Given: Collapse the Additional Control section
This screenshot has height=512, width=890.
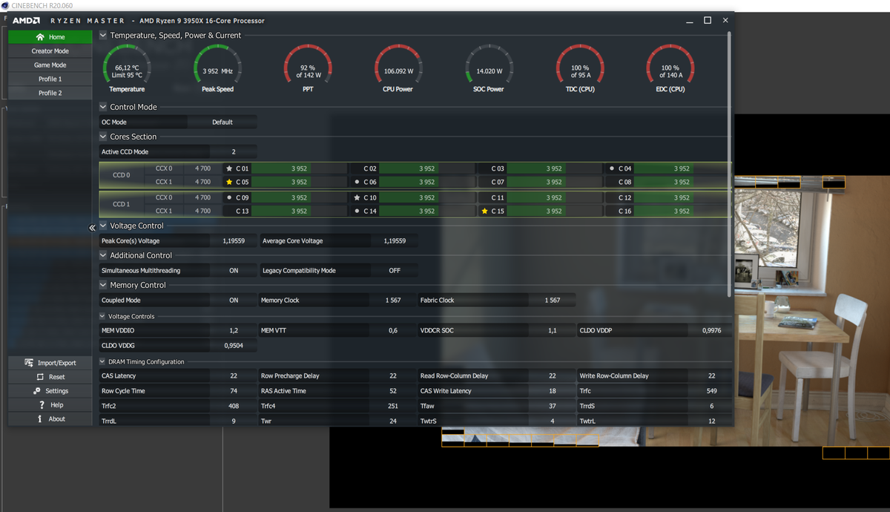Looking at the screenshot, I should click(103, 255).
